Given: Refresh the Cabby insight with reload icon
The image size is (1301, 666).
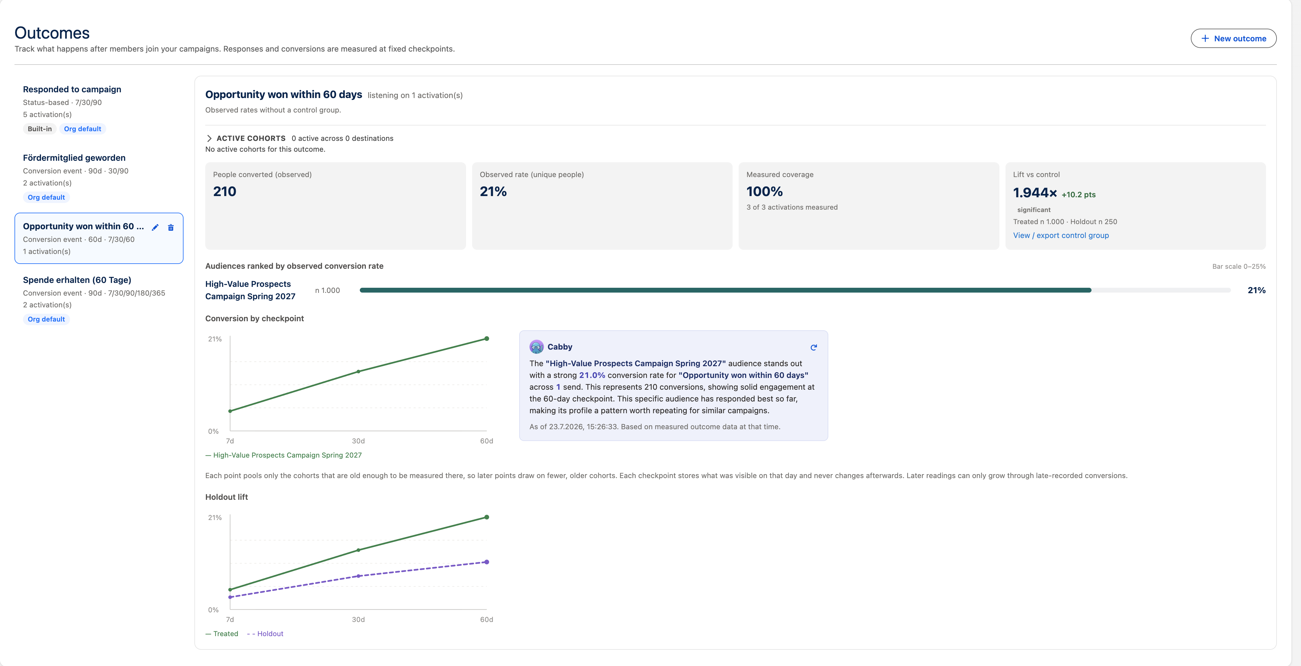Looking at the screenshot, I should click(x=814, y=347).
